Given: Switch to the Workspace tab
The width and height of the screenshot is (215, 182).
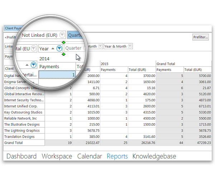Looking at the screenshot, I should pyautogui.click(x=57, y=156).
